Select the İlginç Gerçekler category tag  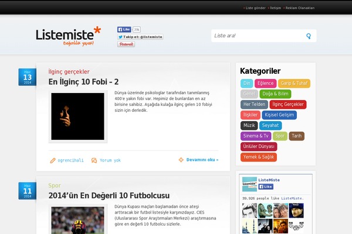point(288,104)
